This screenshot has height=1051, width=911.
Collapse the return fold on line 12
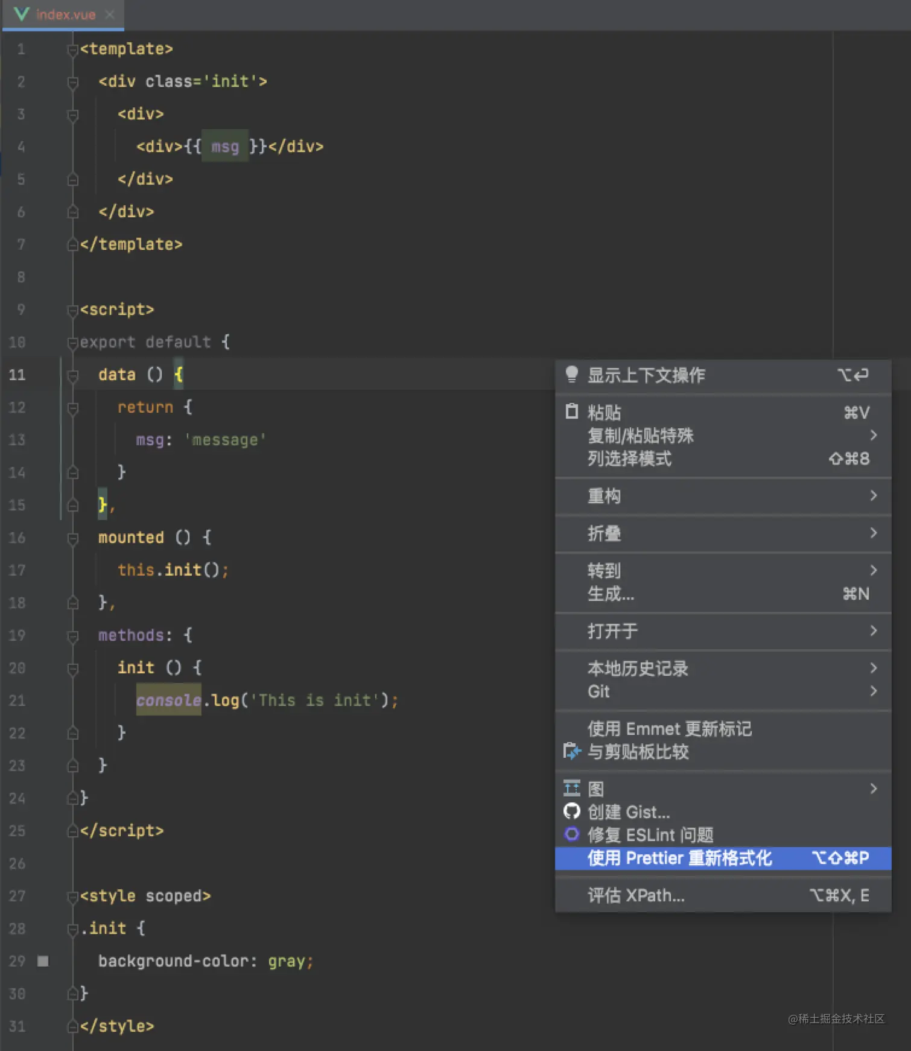coord(73,408)
